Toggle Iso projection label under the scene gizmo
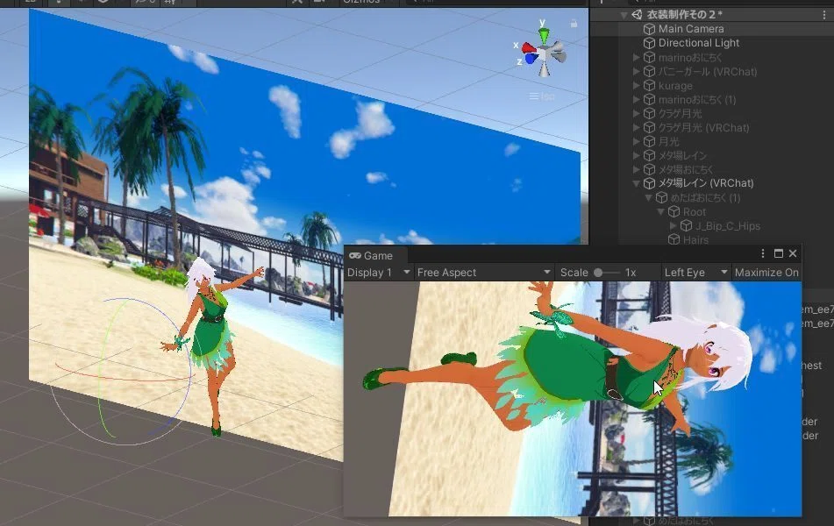The image size is (834, 526). pos(541,96)
